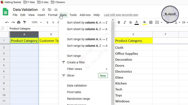The image size is (188, 105).
Task: Select column F header
Action: point(166,34)
